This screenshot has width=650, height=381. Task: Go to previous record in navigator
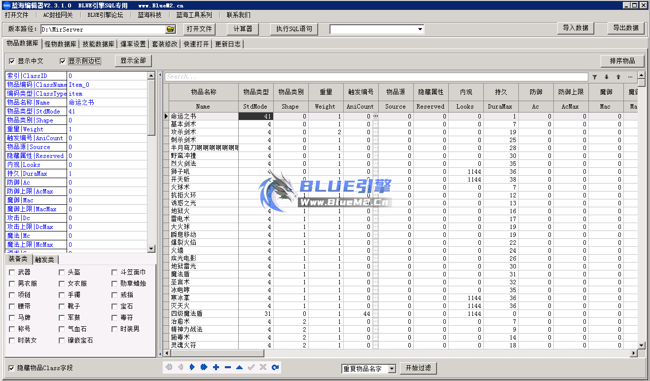[x=181, y=367]
